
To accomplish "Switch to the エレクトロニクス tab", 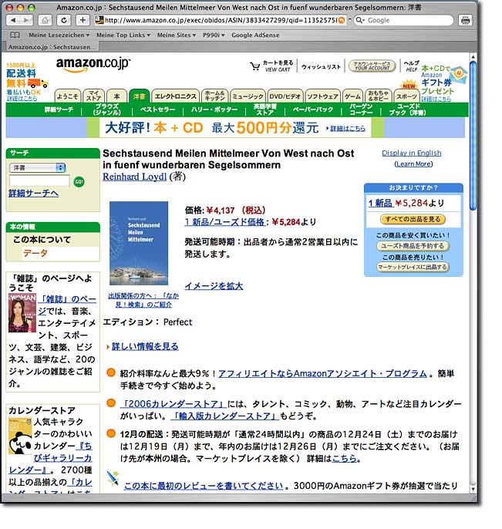I will 175,96.
